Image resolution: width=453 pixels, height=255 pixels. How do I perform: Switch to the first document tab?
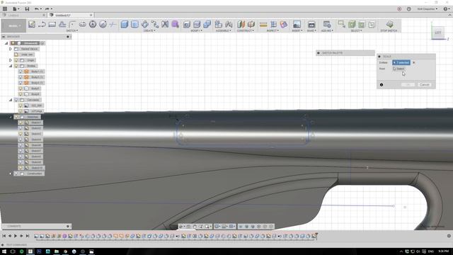click(x=23, y=15)
